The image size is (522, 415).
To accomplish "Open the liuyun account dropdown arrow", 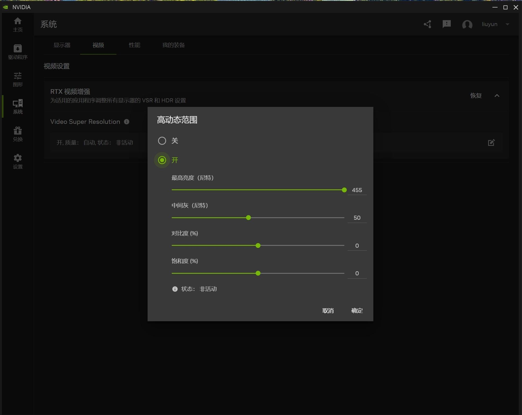I will point(507,24).
